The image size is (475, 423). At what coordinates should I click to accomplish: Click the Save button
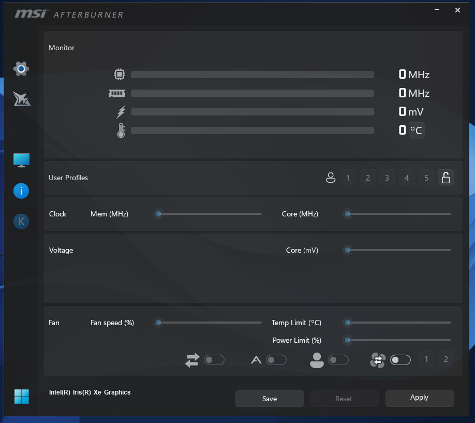(x=270, y=399)
